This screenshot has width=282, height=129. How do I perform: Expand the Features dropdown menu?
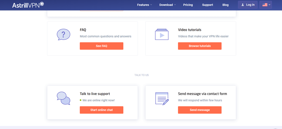click(144, 5)
